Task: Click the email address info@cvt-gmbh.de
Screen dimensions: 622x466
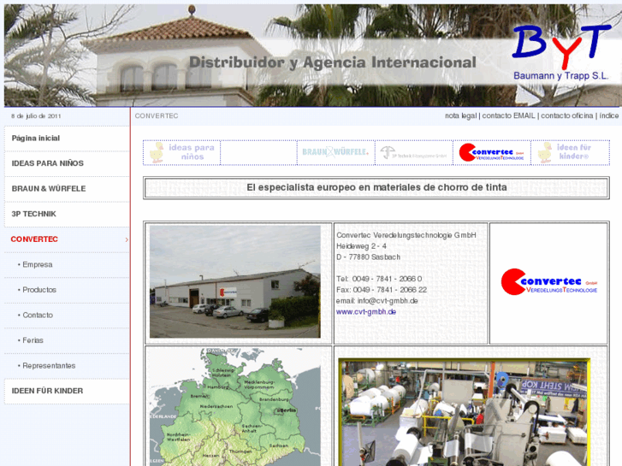Action: click(x=388, y=301)
